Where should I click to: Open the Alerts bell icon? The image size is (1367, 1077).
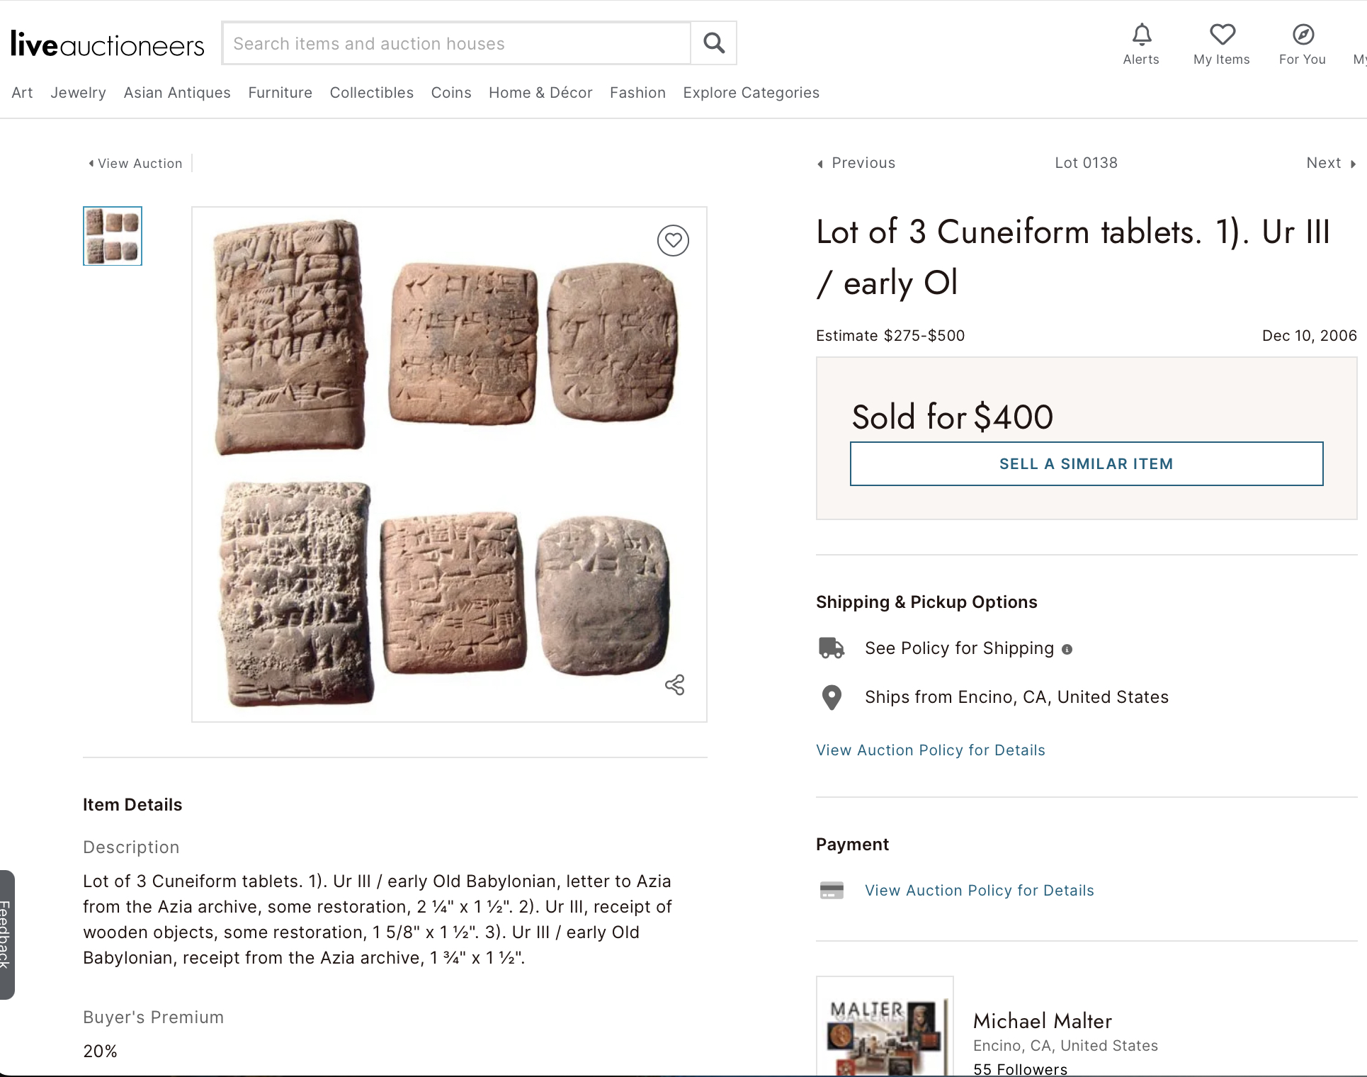tap(1141, 35)
